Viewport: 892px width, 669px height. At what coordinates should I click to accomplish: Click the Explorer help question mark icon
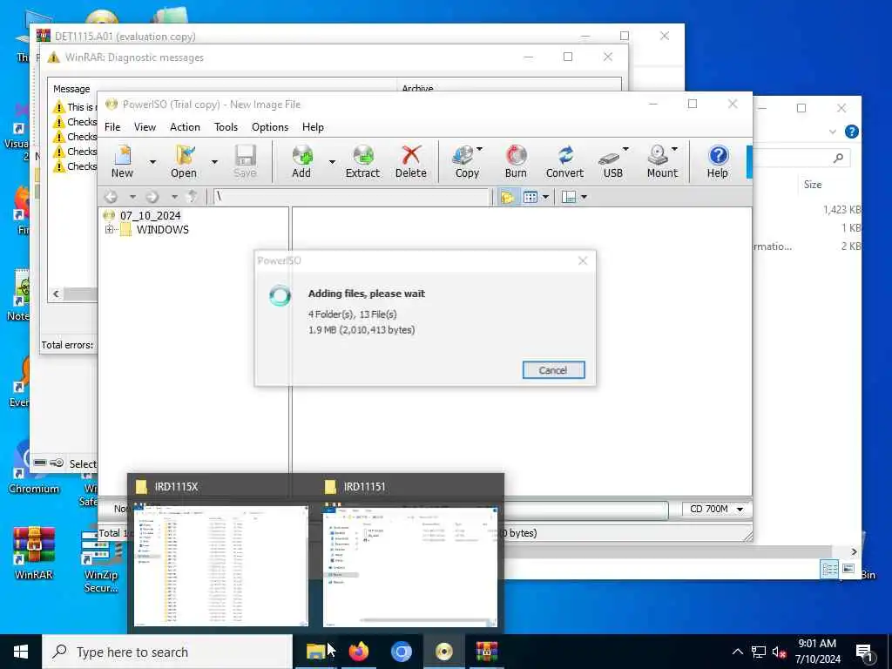pos(852,132)
